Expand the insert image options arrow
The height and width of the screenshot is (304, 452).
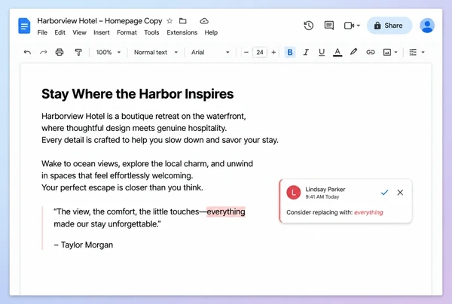pos(395,53)
